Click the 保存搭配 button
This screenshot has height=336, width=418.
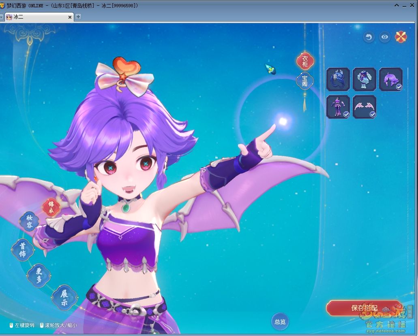pos(364,308)
